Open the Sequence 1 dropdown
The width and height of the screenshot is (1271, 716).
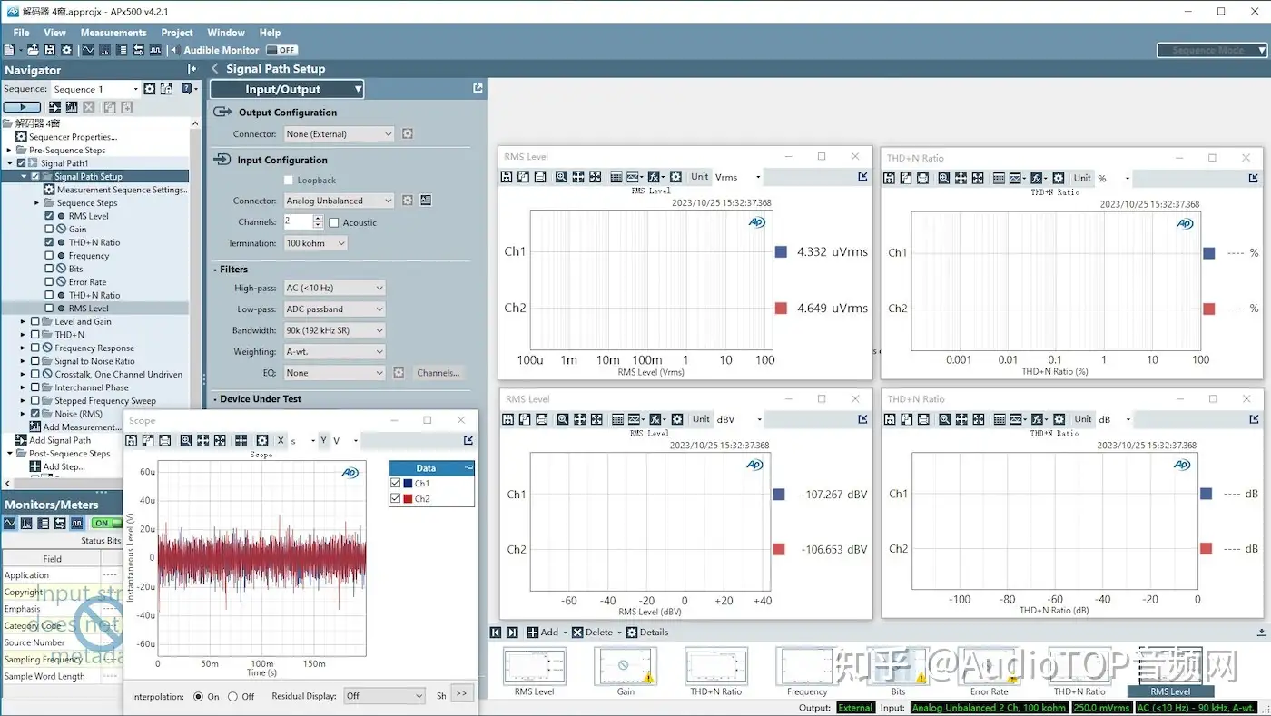95,89
